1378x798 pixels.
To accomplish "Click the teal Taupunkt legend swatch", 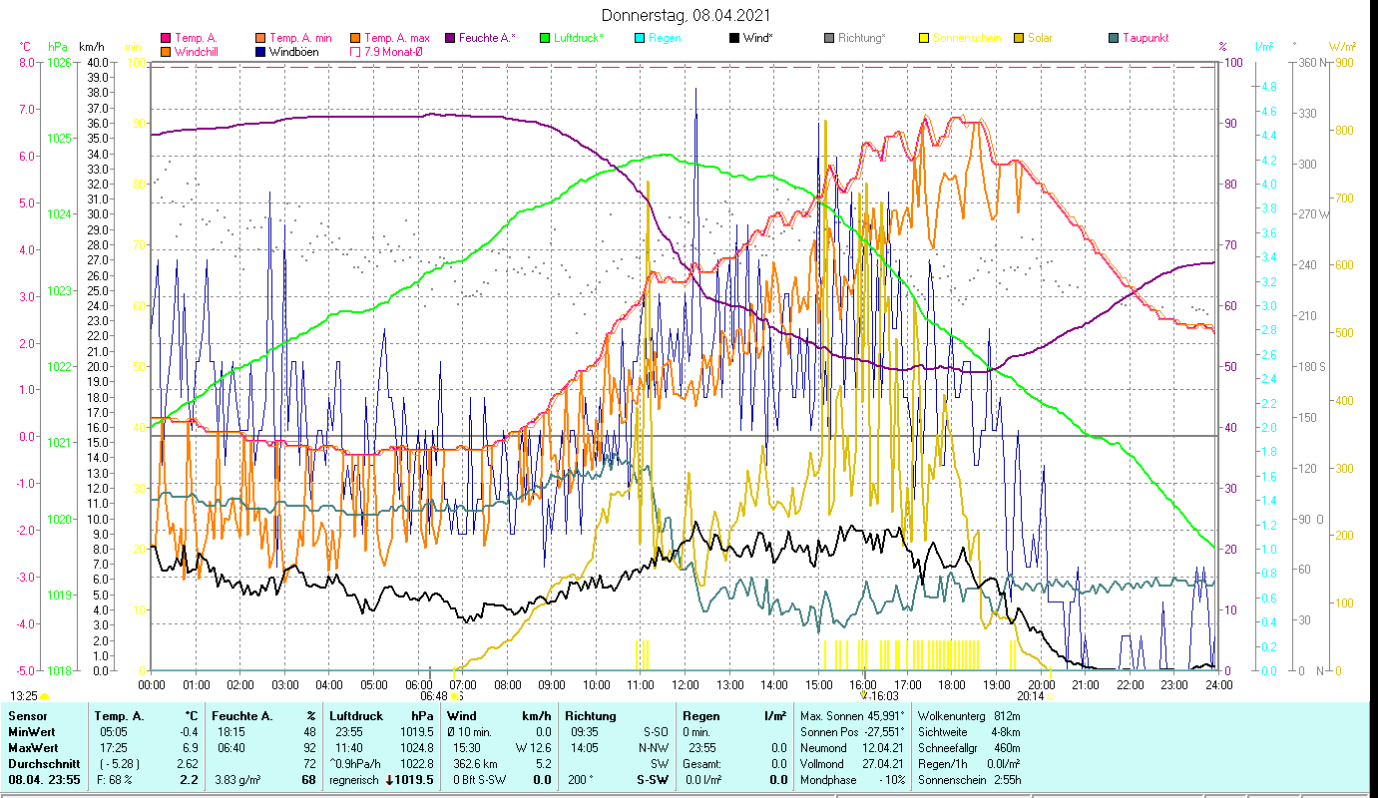I will tap(1114, 38).
